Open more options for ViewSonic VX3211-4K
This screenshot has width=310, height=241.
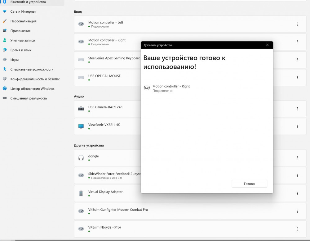tap(297, 126)
